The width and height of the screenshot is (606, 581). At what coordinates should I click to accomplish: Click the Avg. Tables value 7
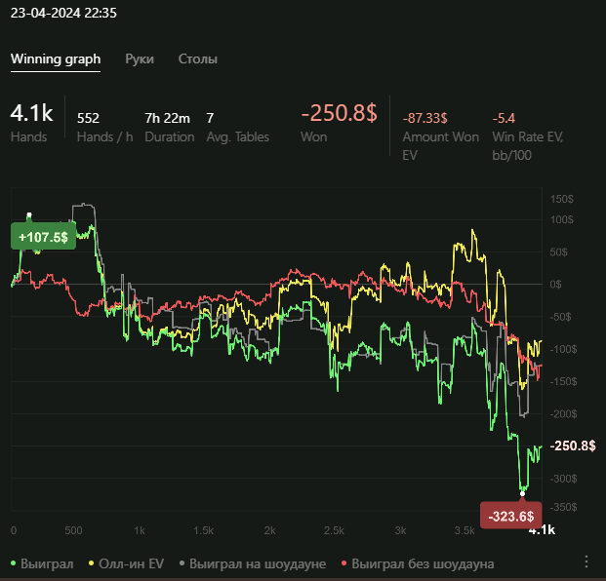tap(210, 118)
